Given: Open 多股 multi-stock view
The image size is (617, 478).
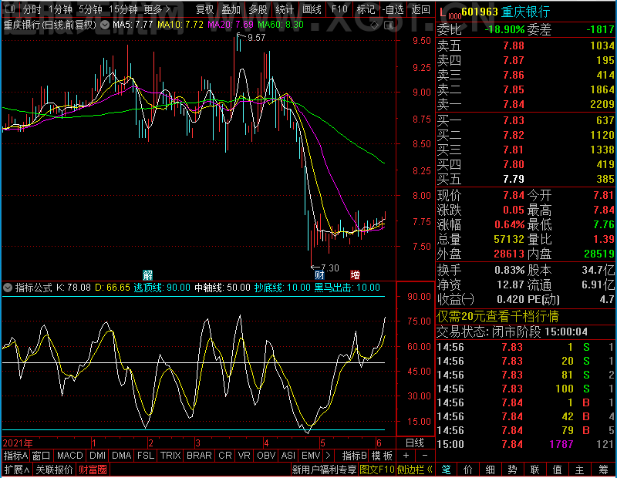Looking at the screenshot, I should pos(258,9).
